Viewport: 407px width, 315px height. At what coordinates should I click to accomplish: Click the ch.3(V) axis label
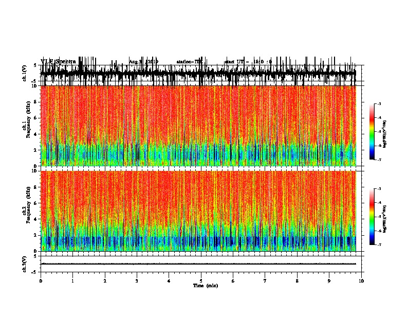tap(25, 264)
